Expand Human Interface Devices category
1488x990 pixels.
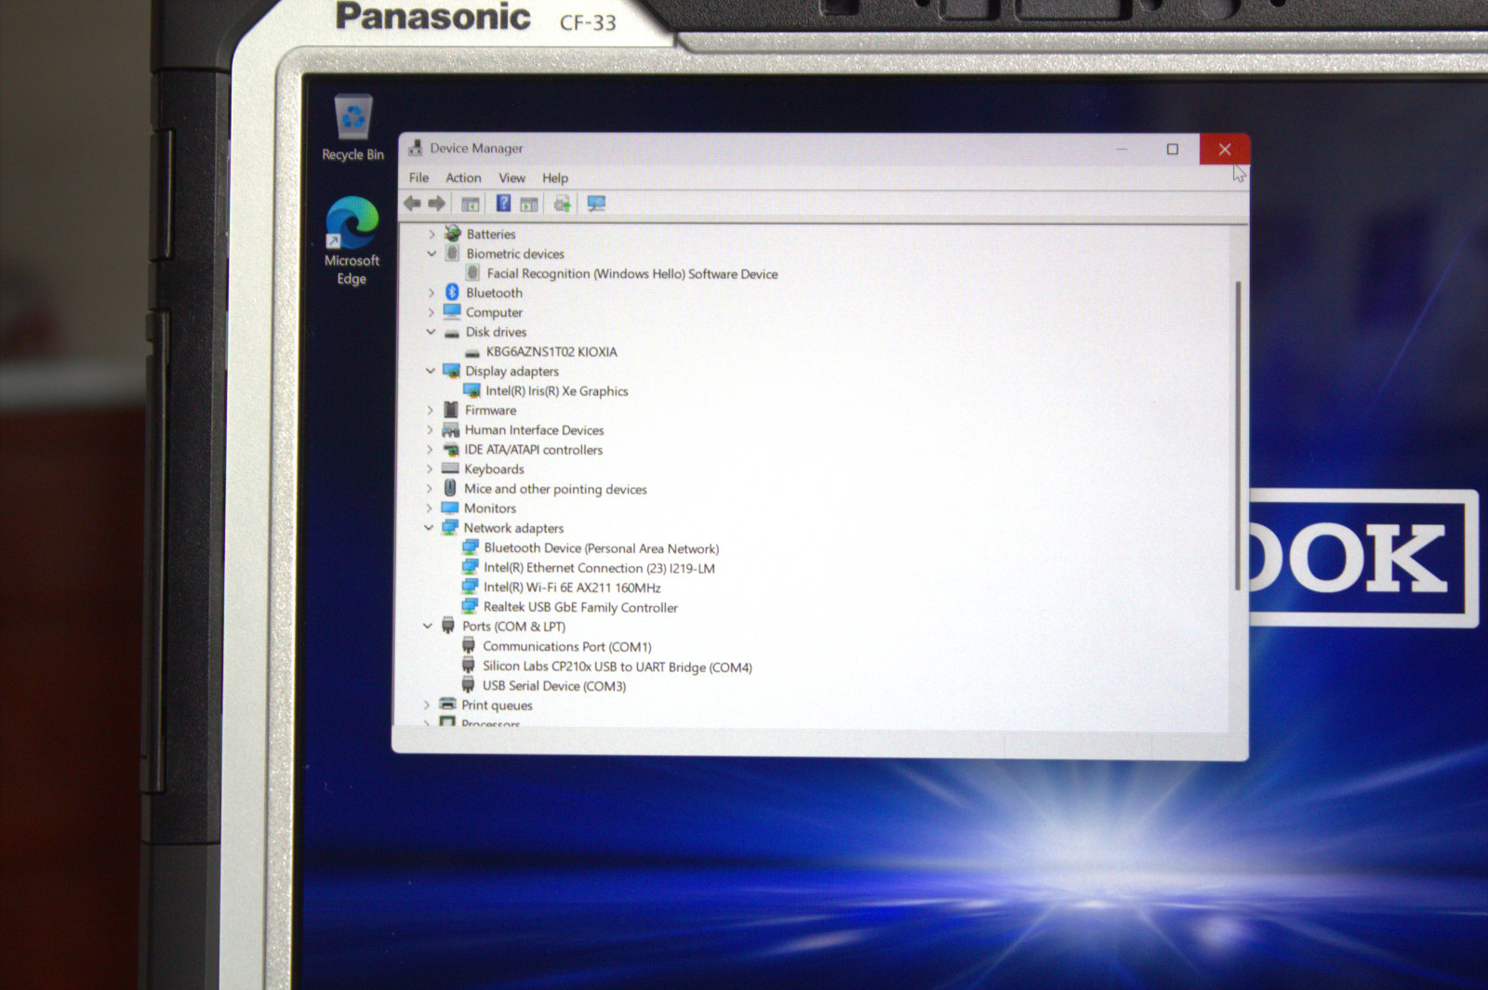pyautogui.click(x=430, y=429)
